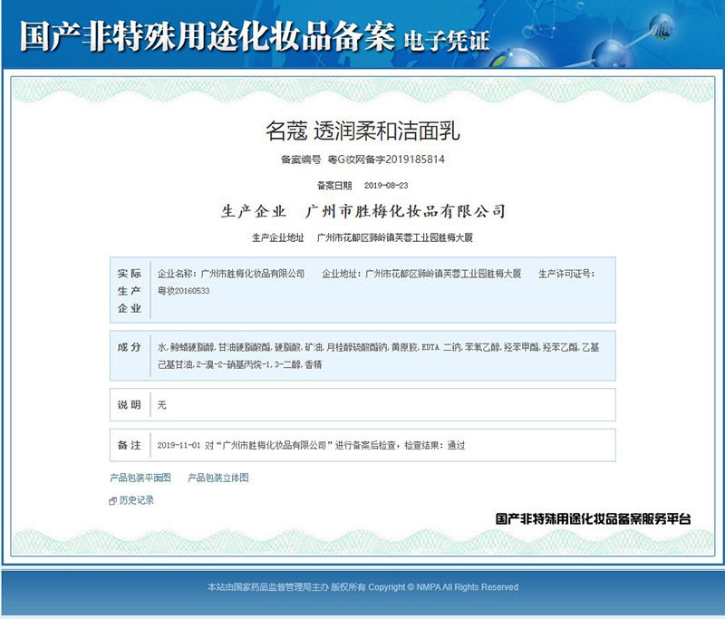Click the ingredient list beginning with 水
The height and width of the screenshot is (619, 725).
[x=378, y=355]
